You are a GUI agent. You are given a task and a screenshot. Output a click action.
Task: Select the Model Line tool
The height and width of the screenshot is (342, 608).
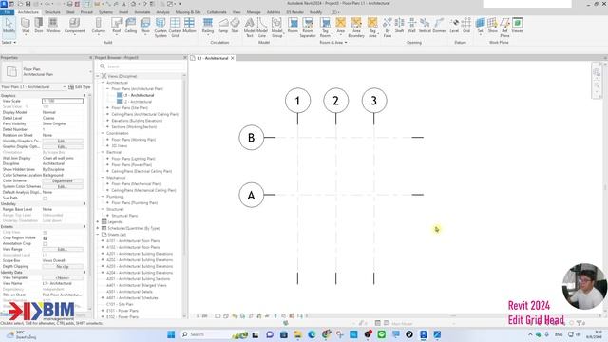pos(262,28)
